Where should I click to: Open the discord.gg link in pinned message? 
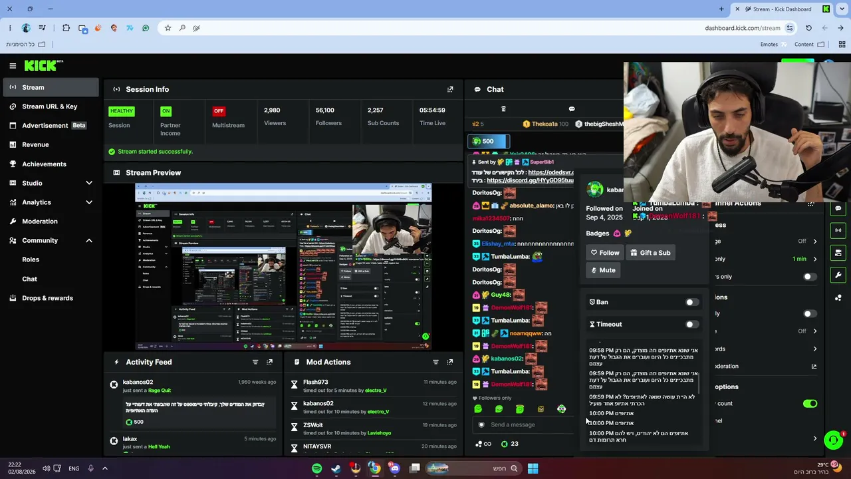click(x=530, y=180)
